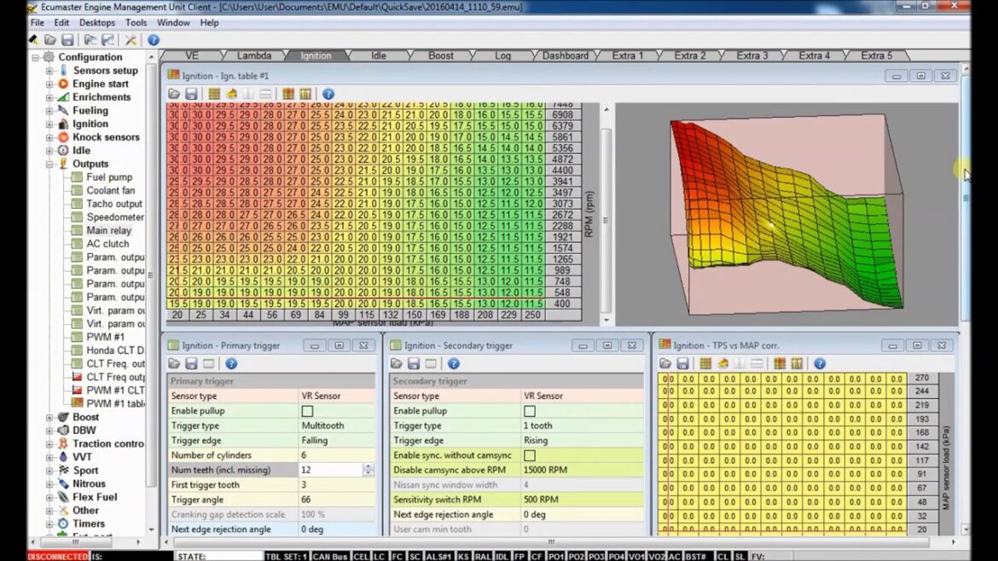This screenshot has width=998, height=561.
Task: Click help icon in Ign. table #1 toolbar
Action: (x=328, y=94)
